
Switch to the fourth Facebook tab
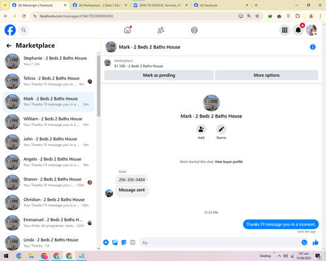[x=221, y=5]
